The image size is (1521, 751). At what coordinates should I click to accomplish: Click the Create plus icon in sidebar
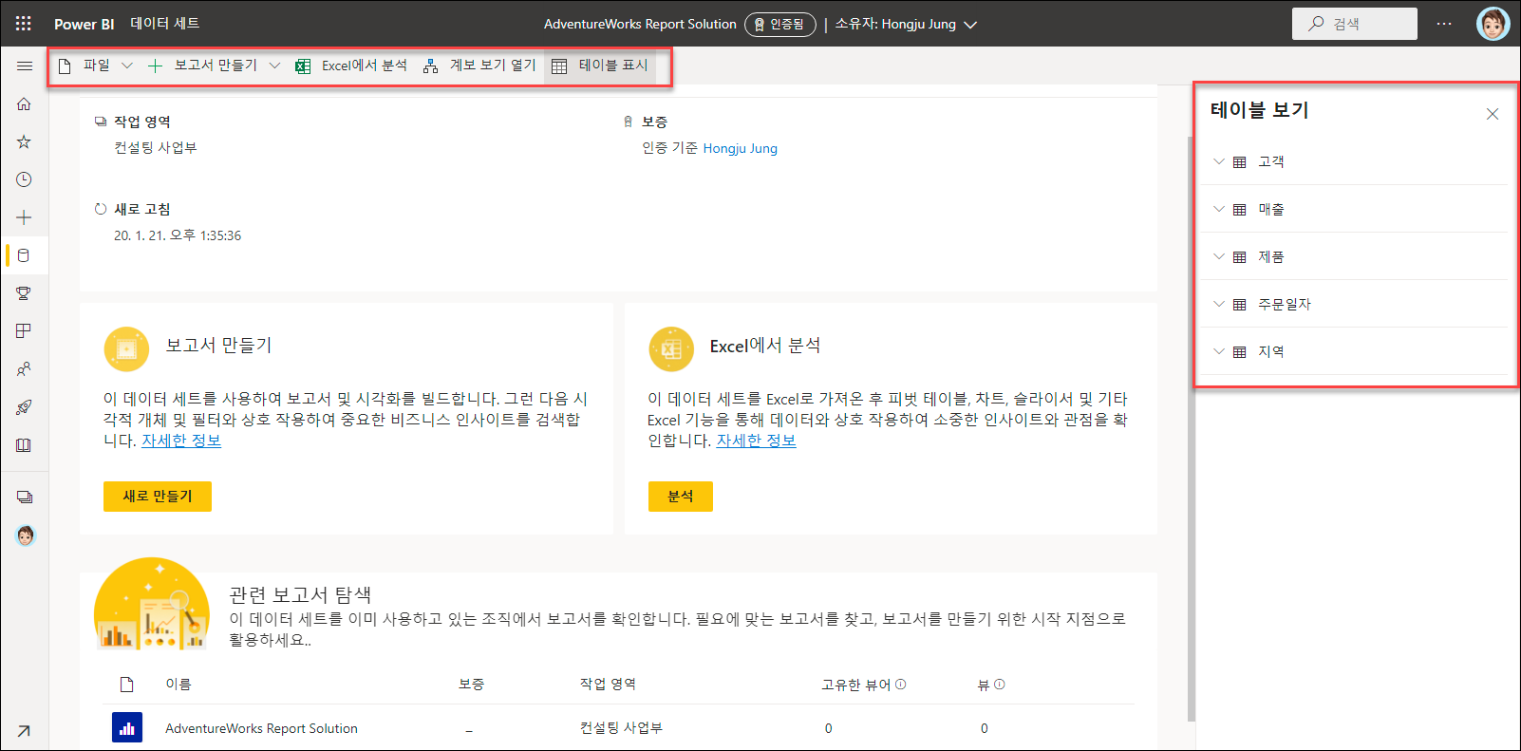coord(25,217)
